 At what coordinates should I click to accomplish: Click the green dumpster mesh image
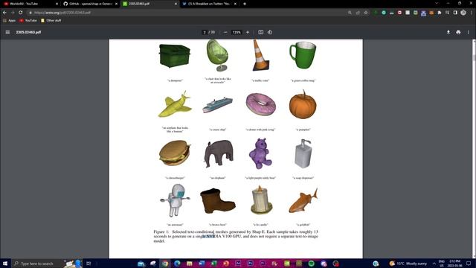click(x=175, y=56)
